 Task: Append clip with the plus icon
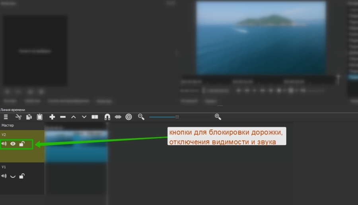click(x=52, y=117)
